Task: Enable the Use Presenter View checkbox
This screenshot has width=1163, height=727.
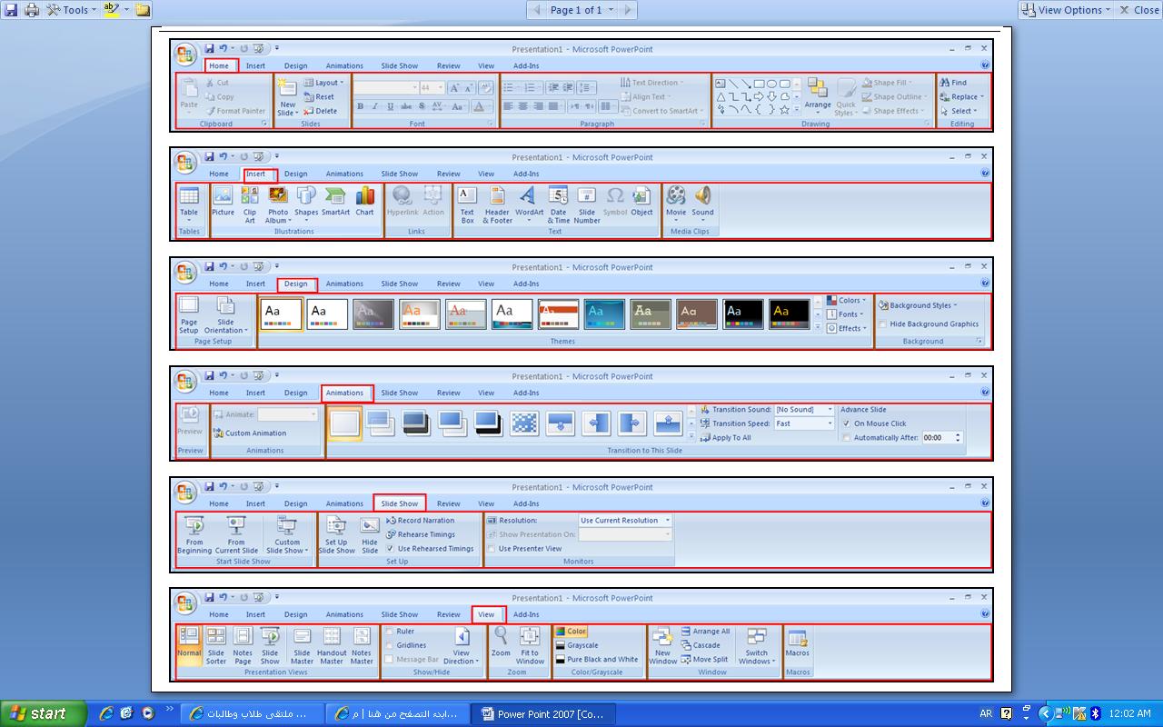Action: click(492, 549)
